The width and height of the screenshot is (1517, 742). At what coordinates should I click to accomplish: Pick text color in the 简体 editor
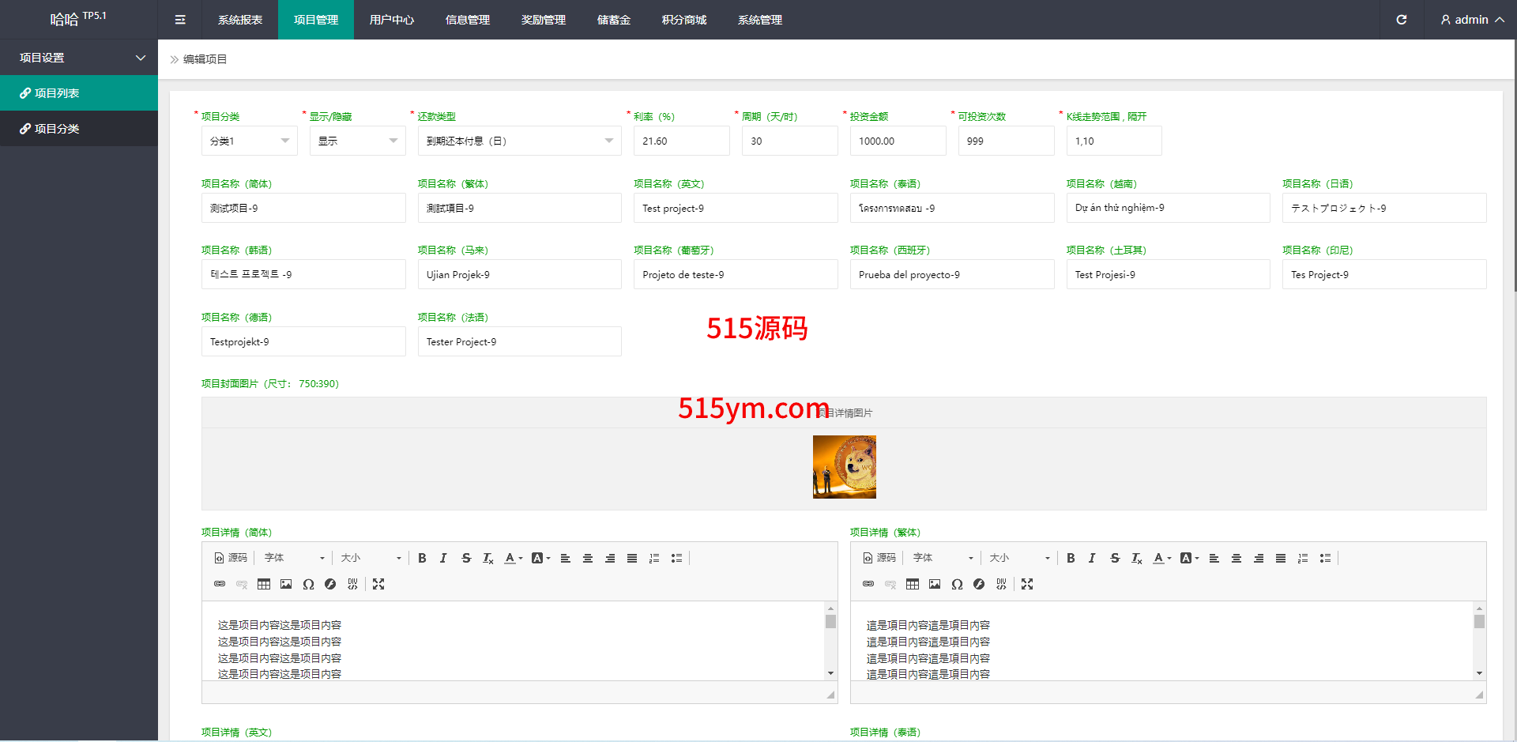point(511,558)
